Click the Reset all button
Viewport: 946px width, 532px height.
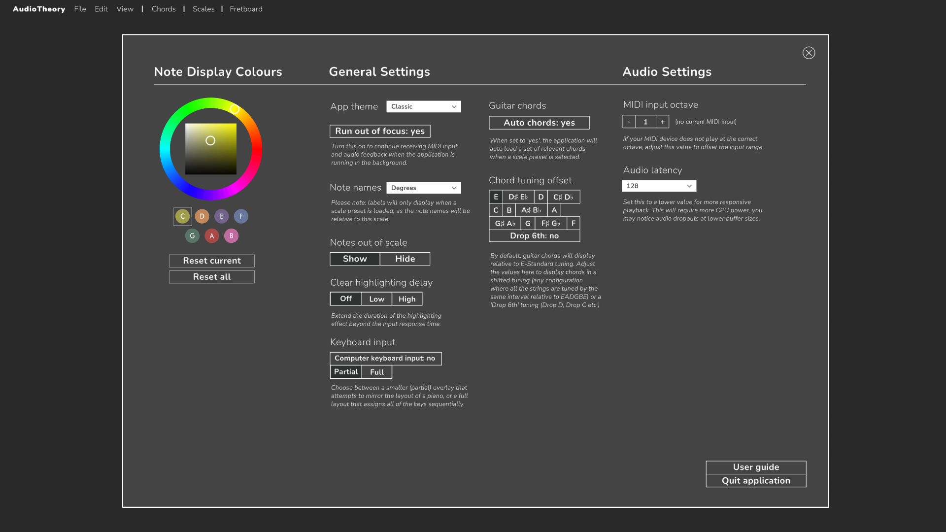(211, 276)
